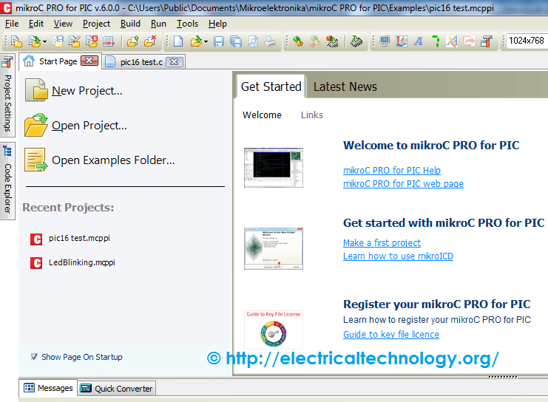Open the File menu
Screen dimensions: 548x402
point(12,24)
